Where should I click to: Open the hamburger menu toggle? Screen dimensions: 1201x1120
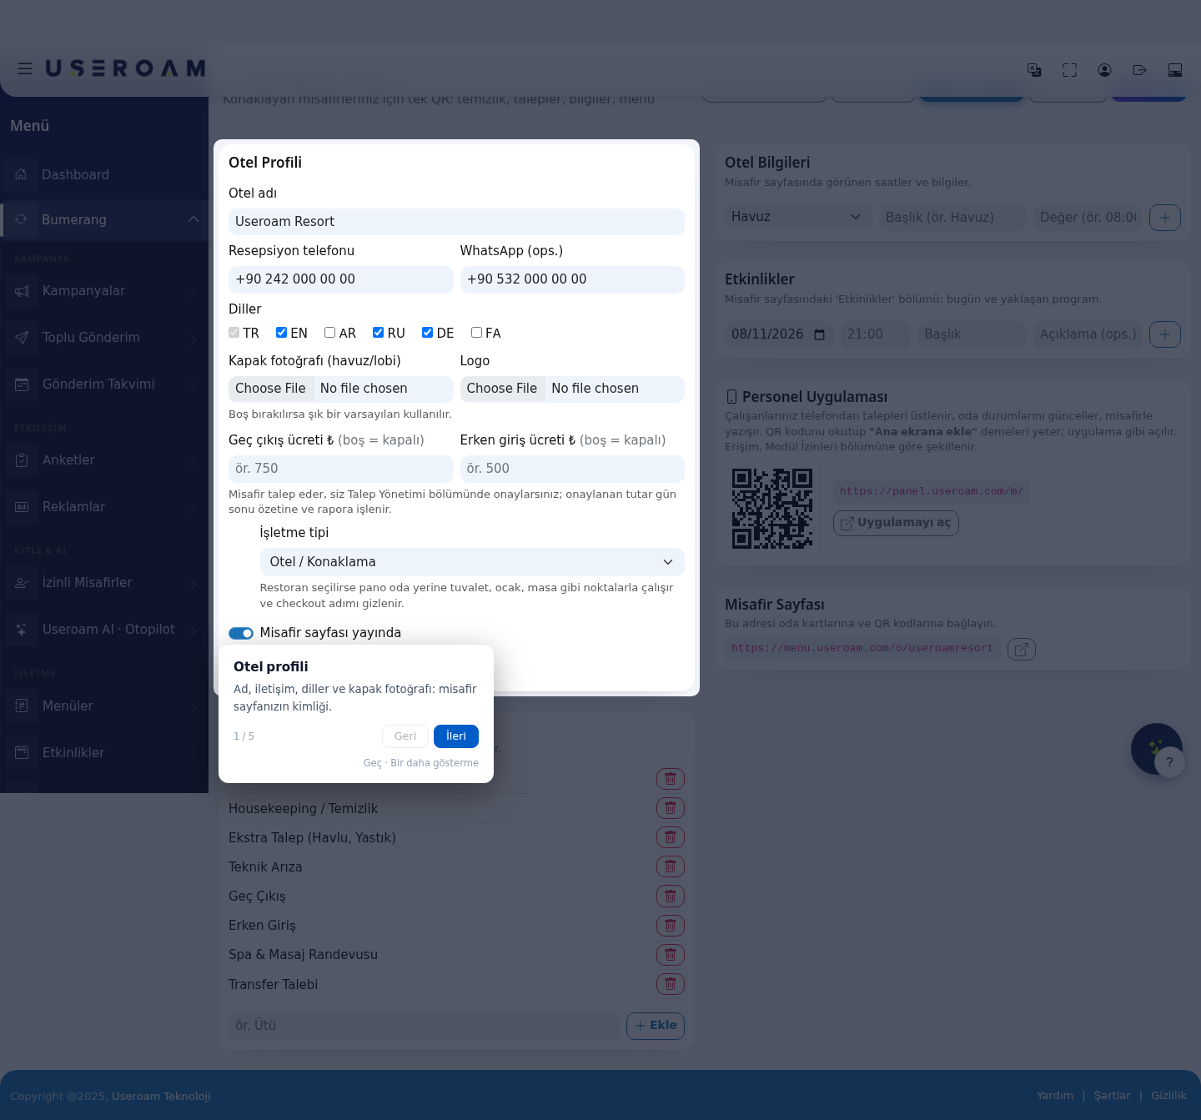click(x=25, y=69)
